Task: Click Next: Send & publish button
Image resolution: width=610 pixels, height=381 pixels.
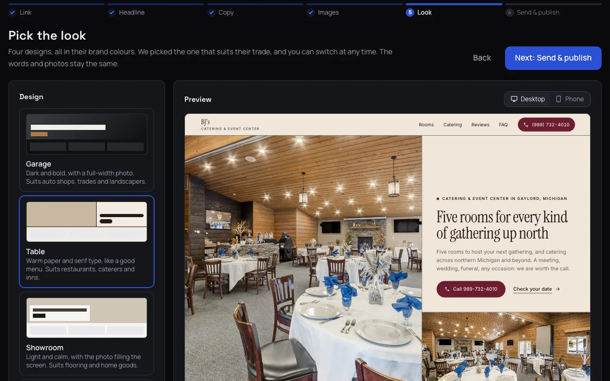Action: 553,58
